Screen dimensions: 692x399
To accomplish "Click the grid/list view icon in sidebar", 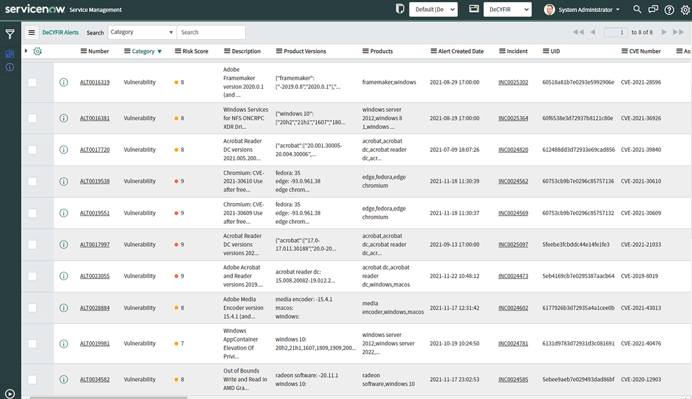I will tap(9, 54).
